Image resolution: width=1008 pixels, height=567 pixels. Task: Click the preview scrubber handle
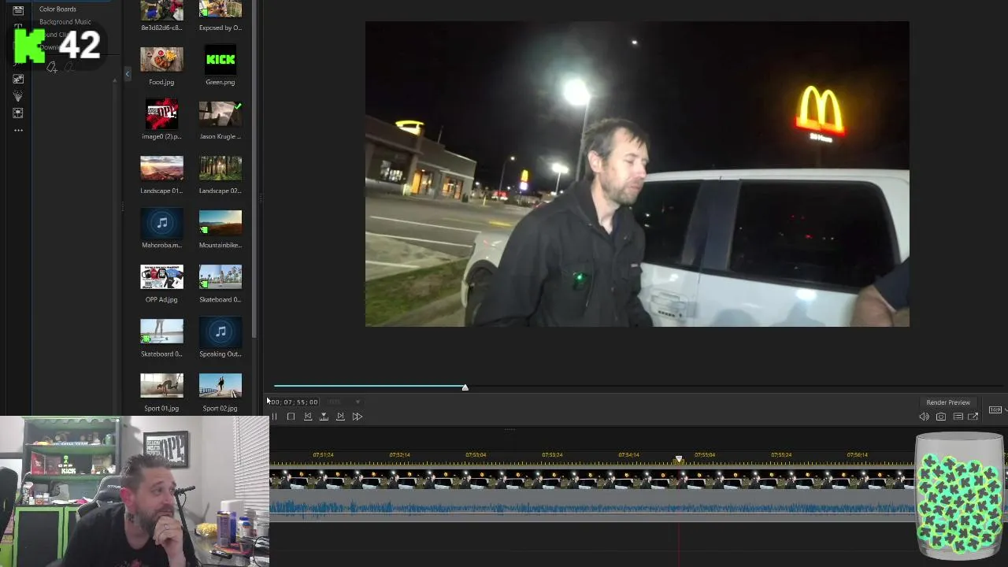pyautogui.click(x=465, y=387)
